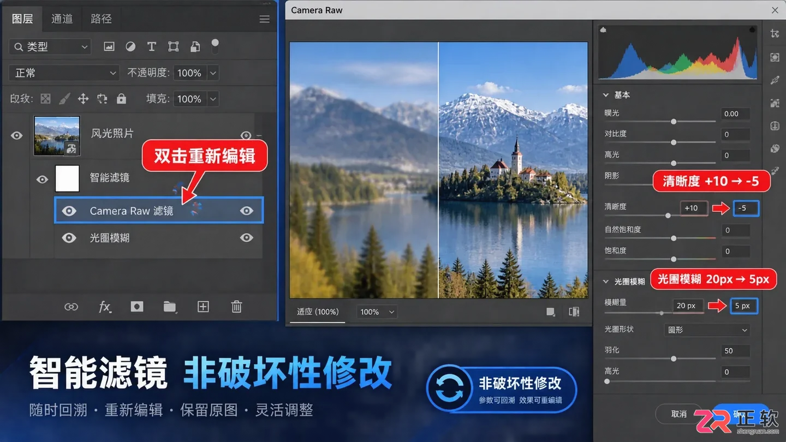Expand the 填充 100% dropdown arrow
Viewport: 786px width, 442px height.
[x=213, y=99]
